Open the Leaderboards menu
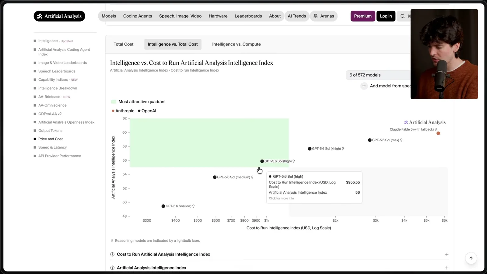Image resolution: width=487 pixels, height=274 pixels. (248, 16)
